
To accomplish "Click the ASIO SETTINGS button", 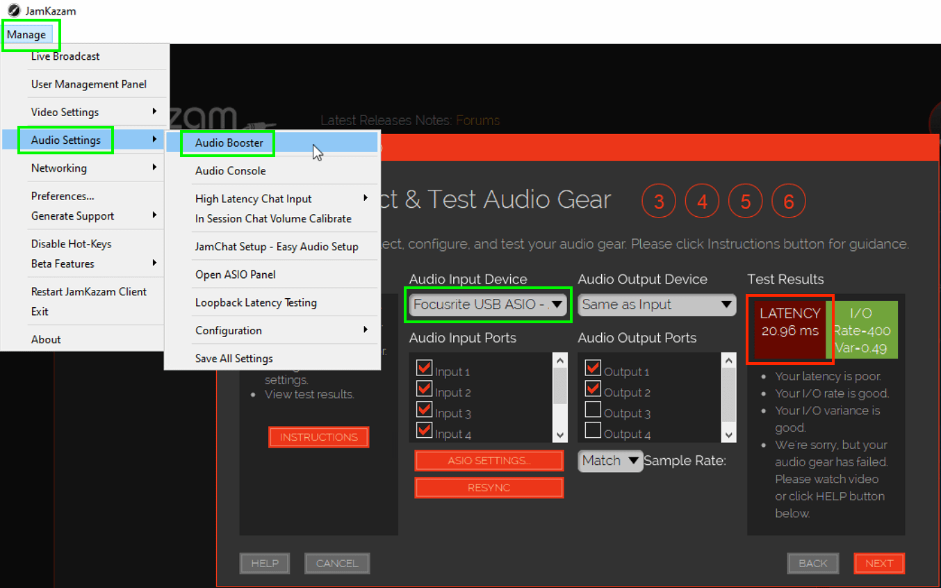I will [489, 460].
